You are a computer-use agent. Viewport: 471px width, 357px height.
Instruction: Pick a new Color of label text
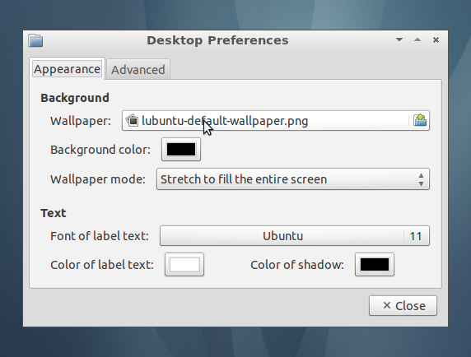tap(184, 265)
